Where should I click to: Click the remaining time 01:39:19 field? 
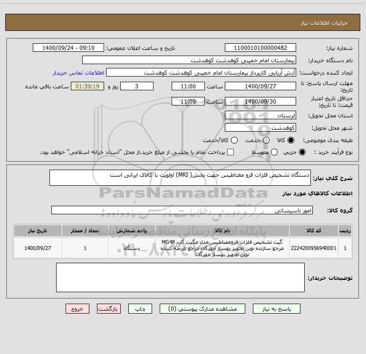click(x=87, y=86)
